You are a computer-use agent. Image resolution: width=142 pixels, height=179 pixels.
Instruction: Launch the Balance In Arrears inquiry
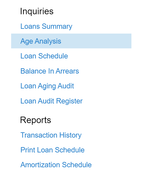point(50,71)
